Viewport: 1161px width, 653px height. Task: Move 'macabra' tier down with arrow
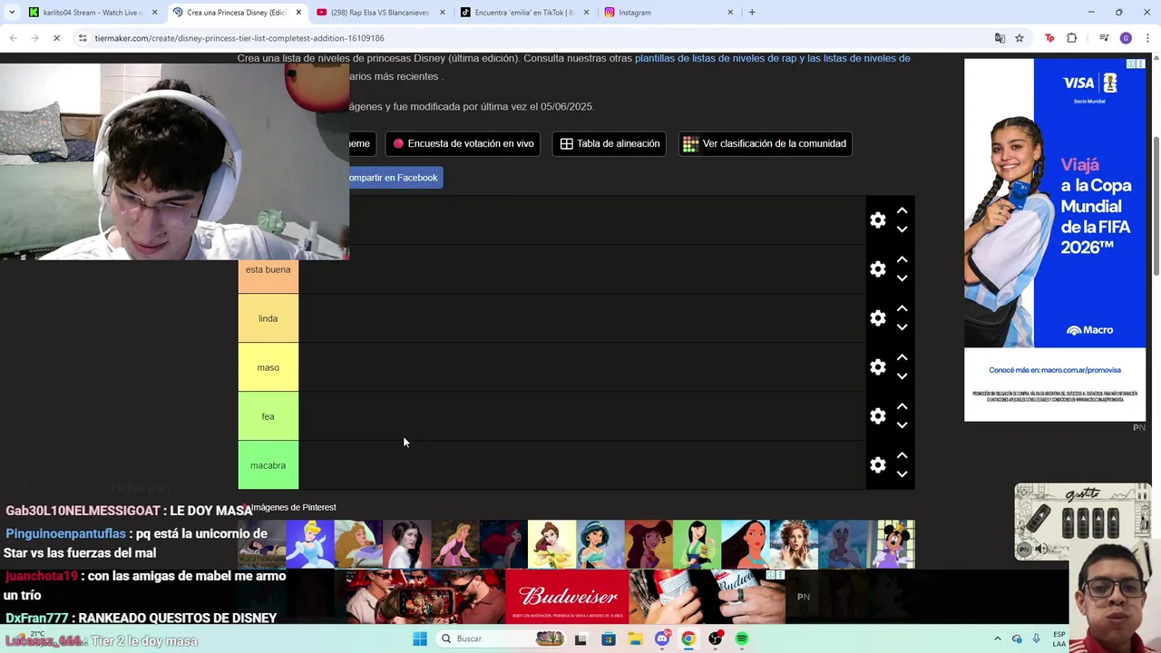(x=902, y=474)
